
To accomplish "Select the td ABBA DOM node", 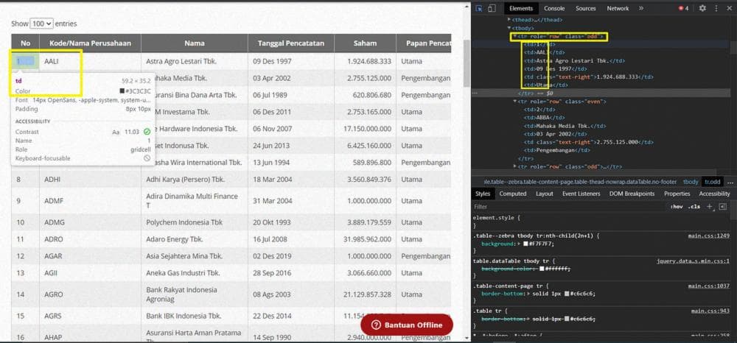I will [545, 118].
